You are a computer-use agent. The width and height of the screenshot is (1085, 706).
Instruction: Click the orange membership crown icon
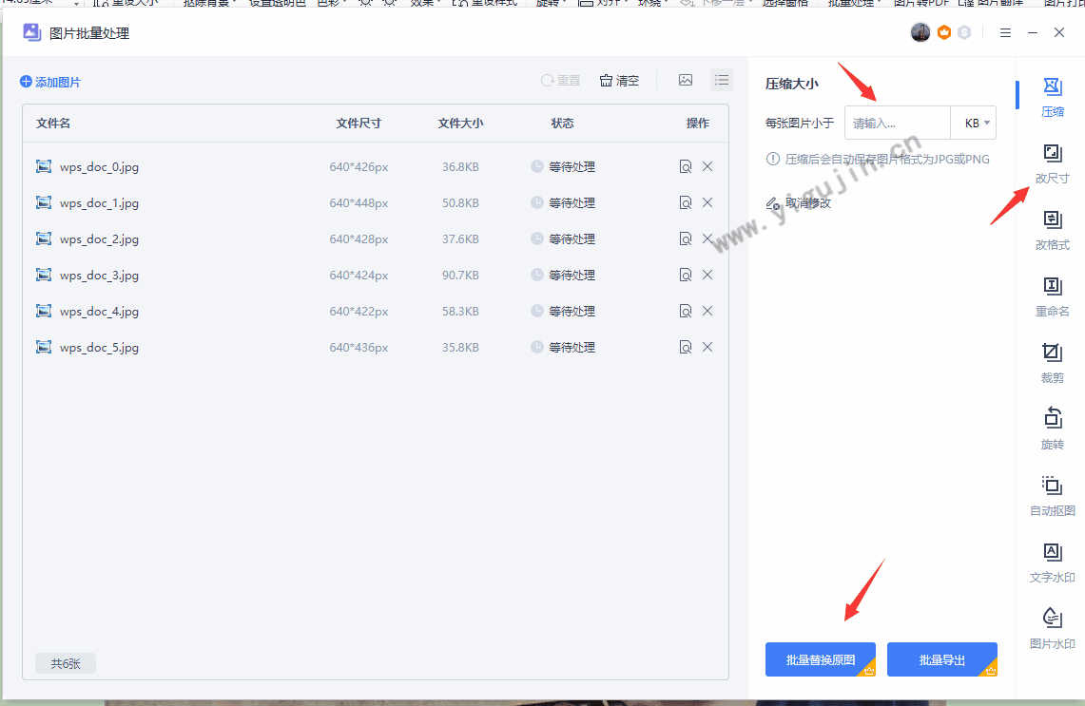(x=944, y=32)
